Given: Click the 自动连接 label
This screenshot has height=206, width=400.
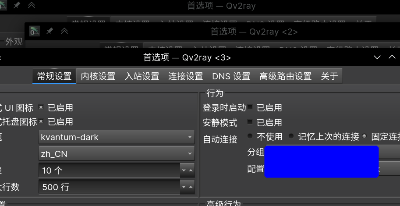Looking at the screenshot, I should 220,139.
